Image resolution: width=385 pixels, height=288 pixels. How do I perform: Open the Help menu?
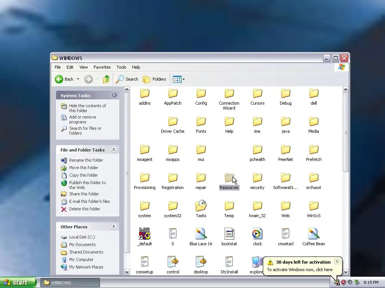click(136, 67)
